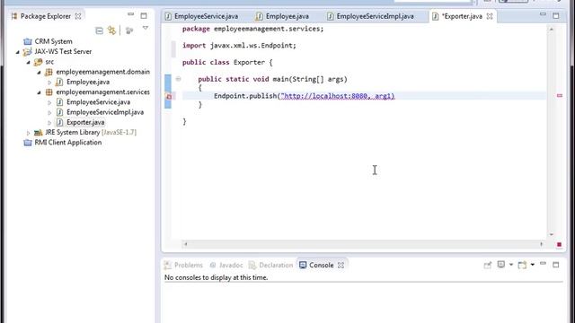
Task: Click the red error indicator below overview ruler
Action: click(x=559, y=244)
